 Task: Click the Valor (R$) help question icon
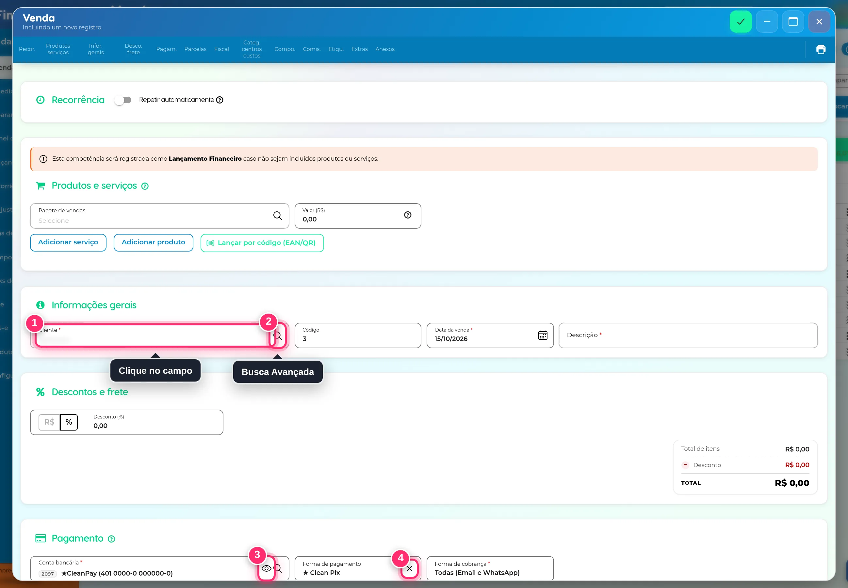click(x=408, y=215)
